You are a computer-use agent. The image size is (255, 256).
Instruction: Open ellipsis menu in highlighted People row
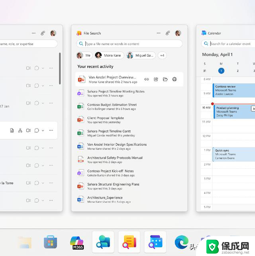point(51,130)
